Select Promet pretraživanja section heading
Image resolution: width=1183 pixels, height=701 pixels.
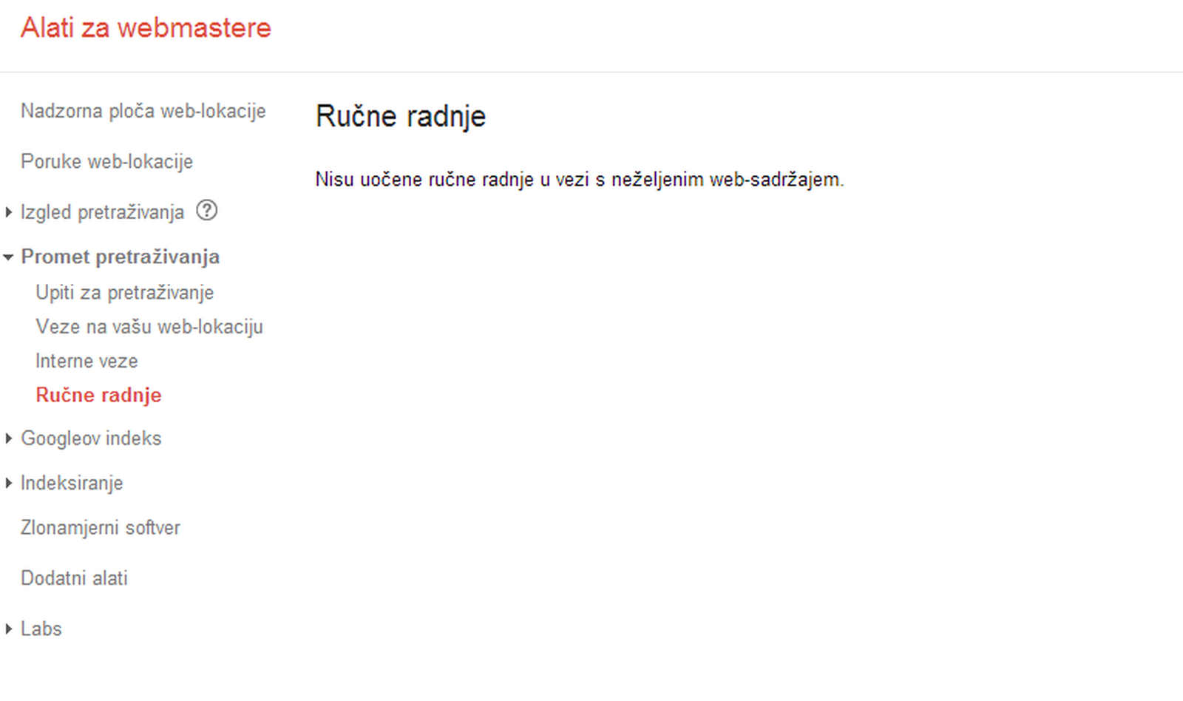pyautogui.click(x=120, y=257)
